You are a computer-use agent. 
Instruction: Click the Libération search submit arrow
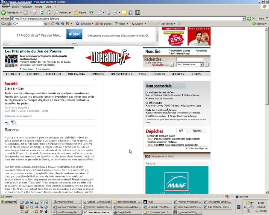pyautogui.click(x=207, y=64)
